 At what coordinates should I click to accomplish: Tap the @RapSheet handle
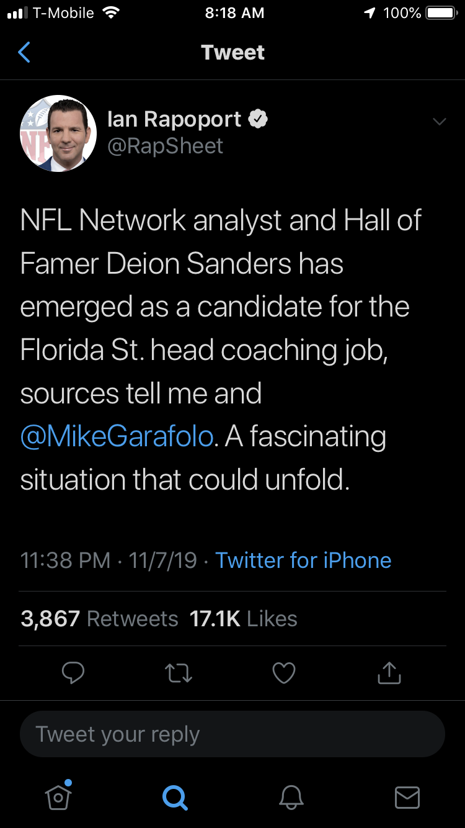(x=165, y=146)
